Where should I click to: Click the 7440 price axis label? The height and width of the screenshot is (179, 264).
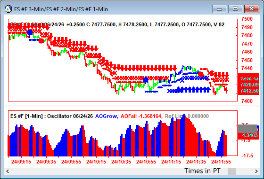247,68
